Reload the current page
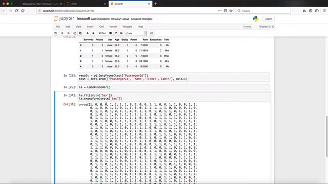This screenshot has height=184, width=328. pos(16,11)
